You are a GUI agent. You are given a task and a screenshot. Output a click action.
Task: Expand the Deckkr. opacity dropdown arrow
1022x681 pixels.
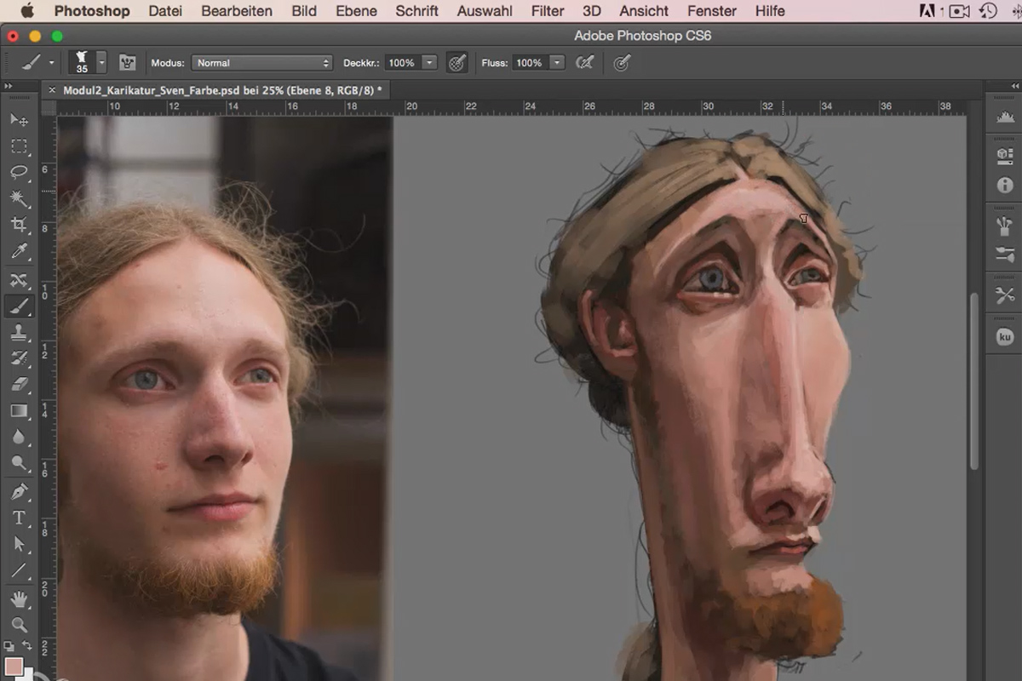(429, 63)
